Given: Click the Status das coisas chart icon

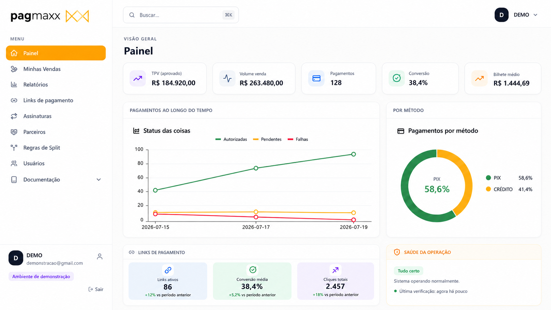Looking at the screenshot, I should pos(136,131).
